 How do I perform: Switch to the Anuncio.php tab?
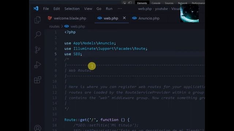[146, 18]
